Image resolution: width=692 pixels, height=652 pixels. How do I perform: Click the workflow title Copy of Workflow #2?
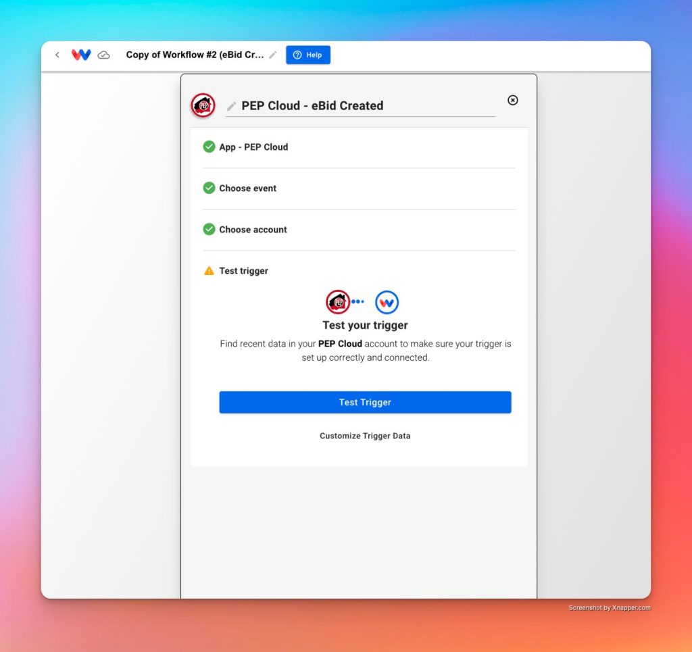[195, 55]
